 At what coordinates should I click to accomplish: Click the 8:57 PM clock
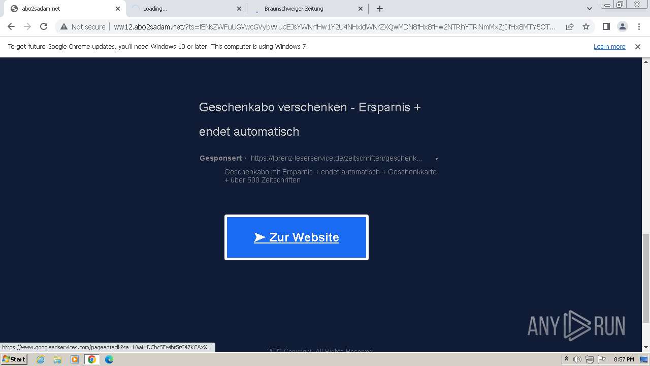(x=624, y=359)
